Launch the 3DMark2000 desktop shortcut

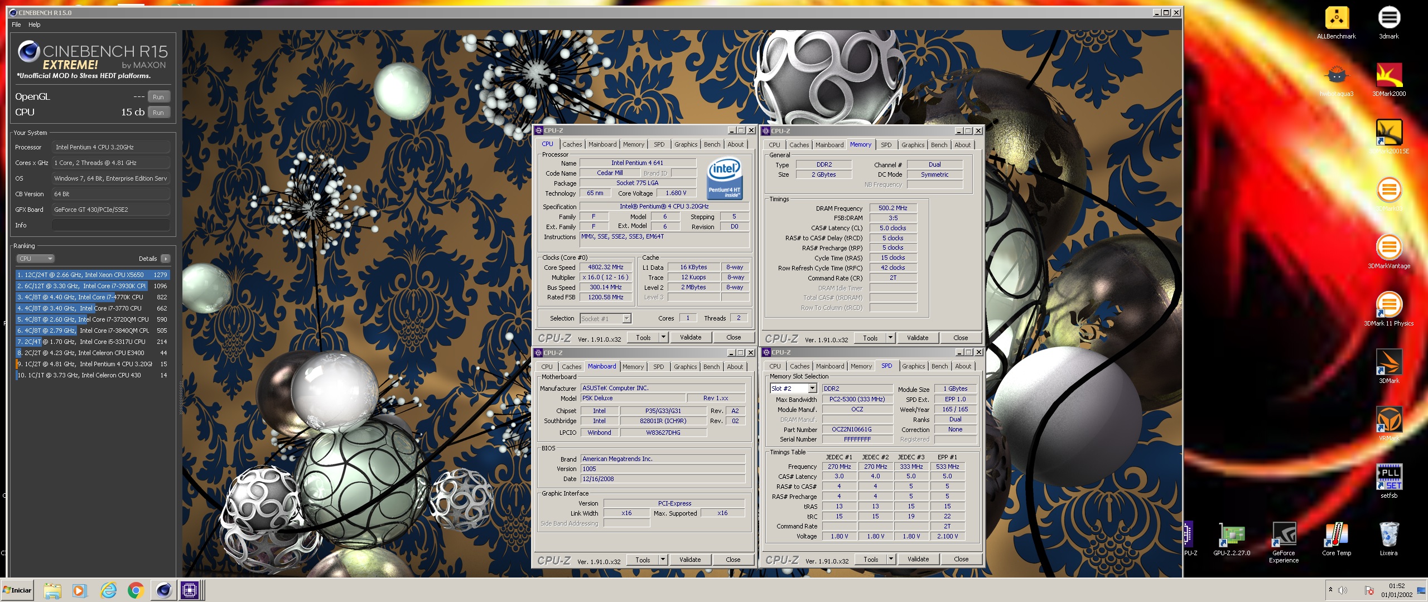click(x=1389, y=80)
